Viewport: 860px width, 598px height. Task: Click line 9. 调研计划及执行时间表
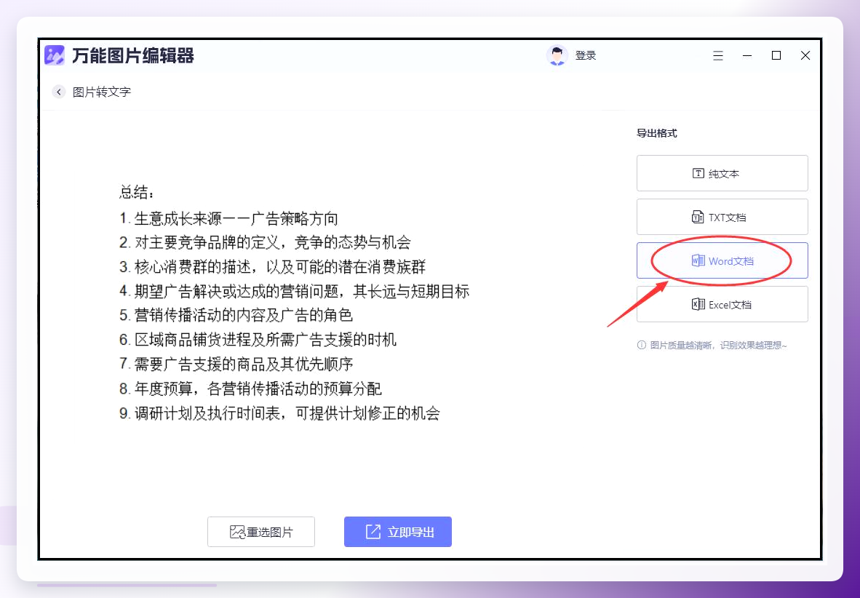point(279,413)
